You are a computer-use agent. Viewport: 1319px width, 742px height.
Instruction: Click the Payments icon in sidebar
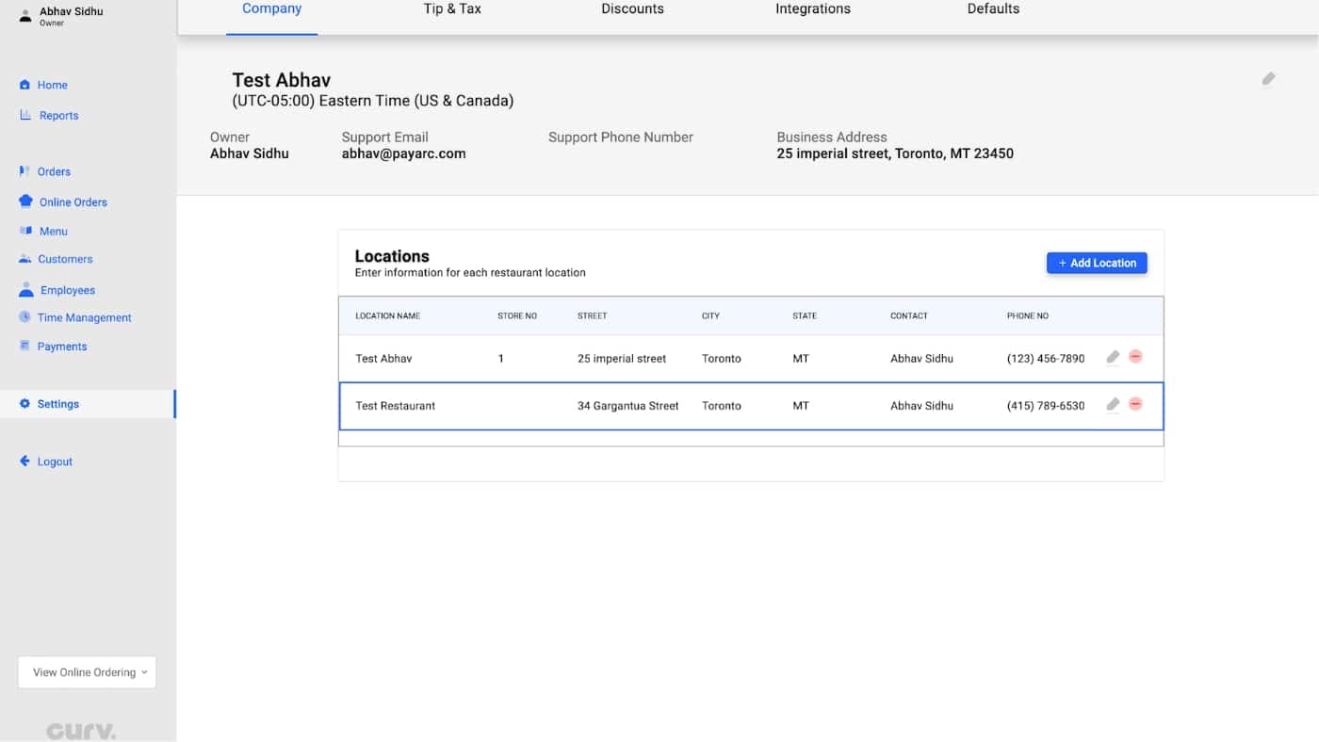[24, 346]
